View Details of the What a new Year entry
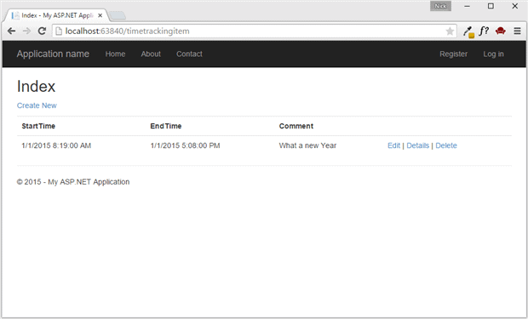This screenshot has width=528, height=319. coord(417,145)
